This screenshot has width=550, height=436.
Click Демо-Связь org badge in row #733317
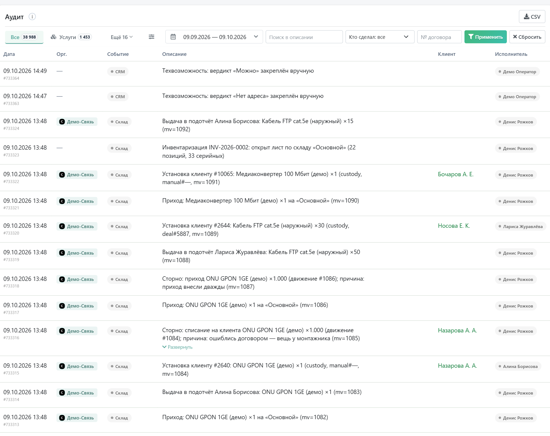[x=77, y=306]
